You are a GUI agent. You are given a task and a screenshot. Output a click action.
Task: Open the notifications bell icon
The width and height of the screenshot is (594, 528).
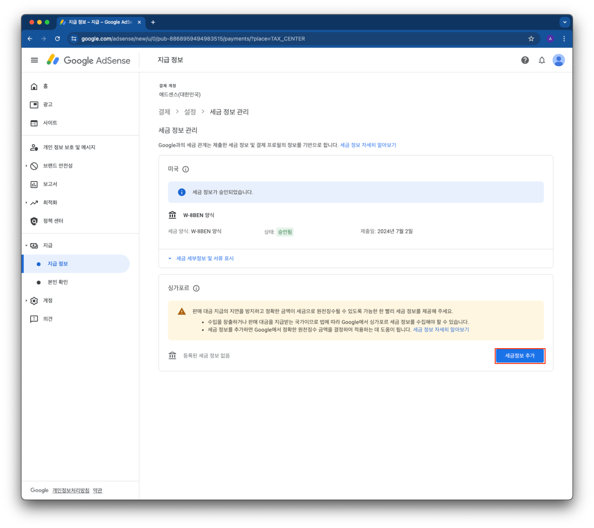542,60
